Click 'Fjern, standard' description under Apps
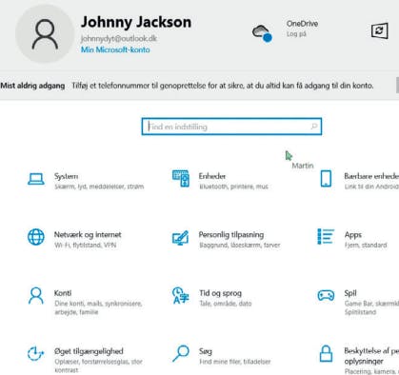399x375 pixels. [366, 246]
